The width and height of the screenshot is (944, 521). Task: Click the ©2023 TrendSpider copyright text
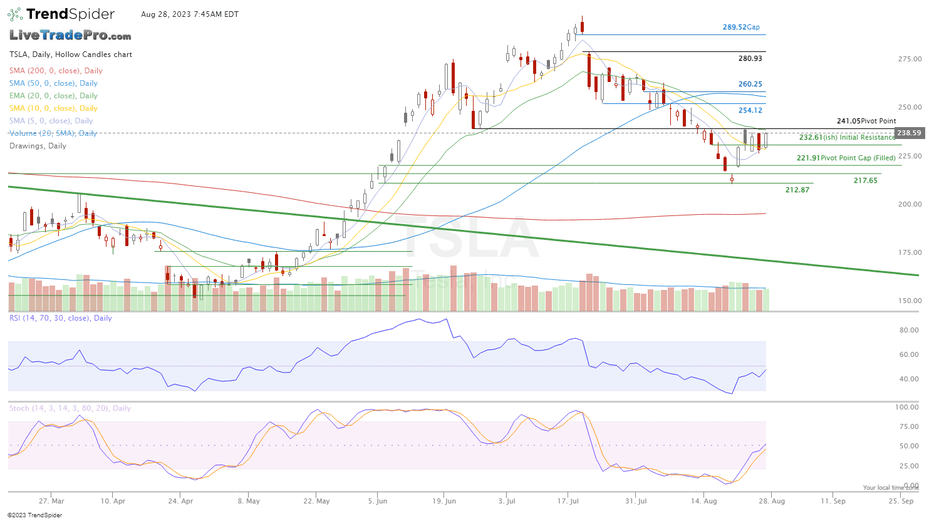[35, 515]
